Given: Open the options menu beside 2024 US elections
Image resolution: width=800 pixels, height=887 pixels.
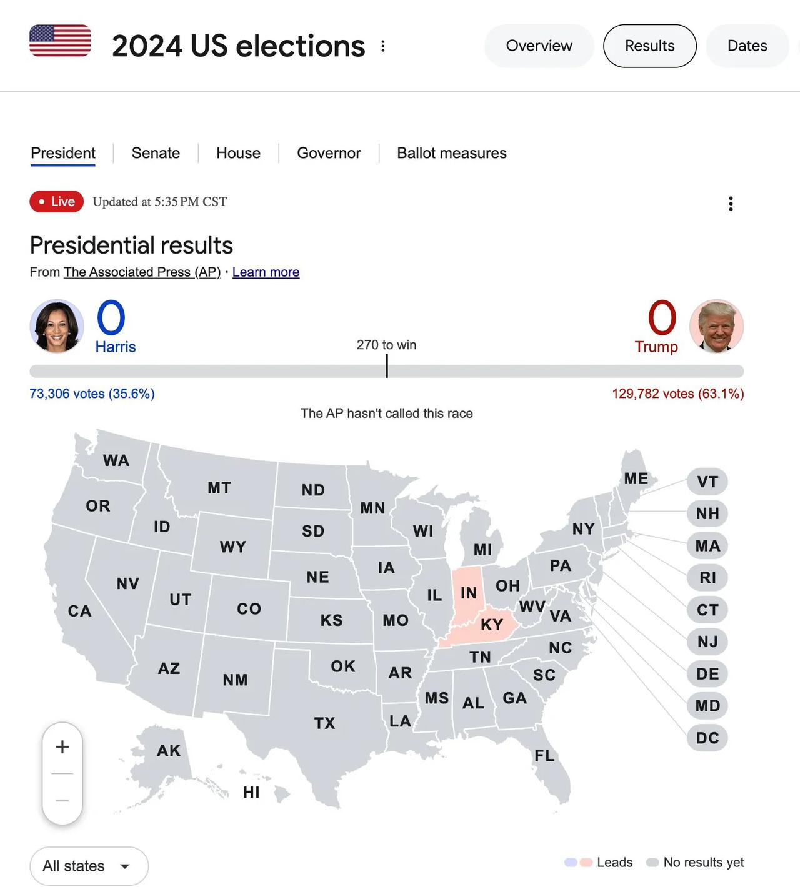Looking at the screenshot, I should [382, 46].
